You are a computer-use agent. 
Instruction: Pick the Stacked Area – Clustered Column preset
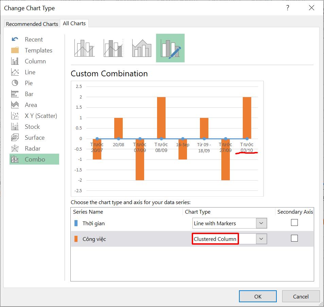pos(141,47)
